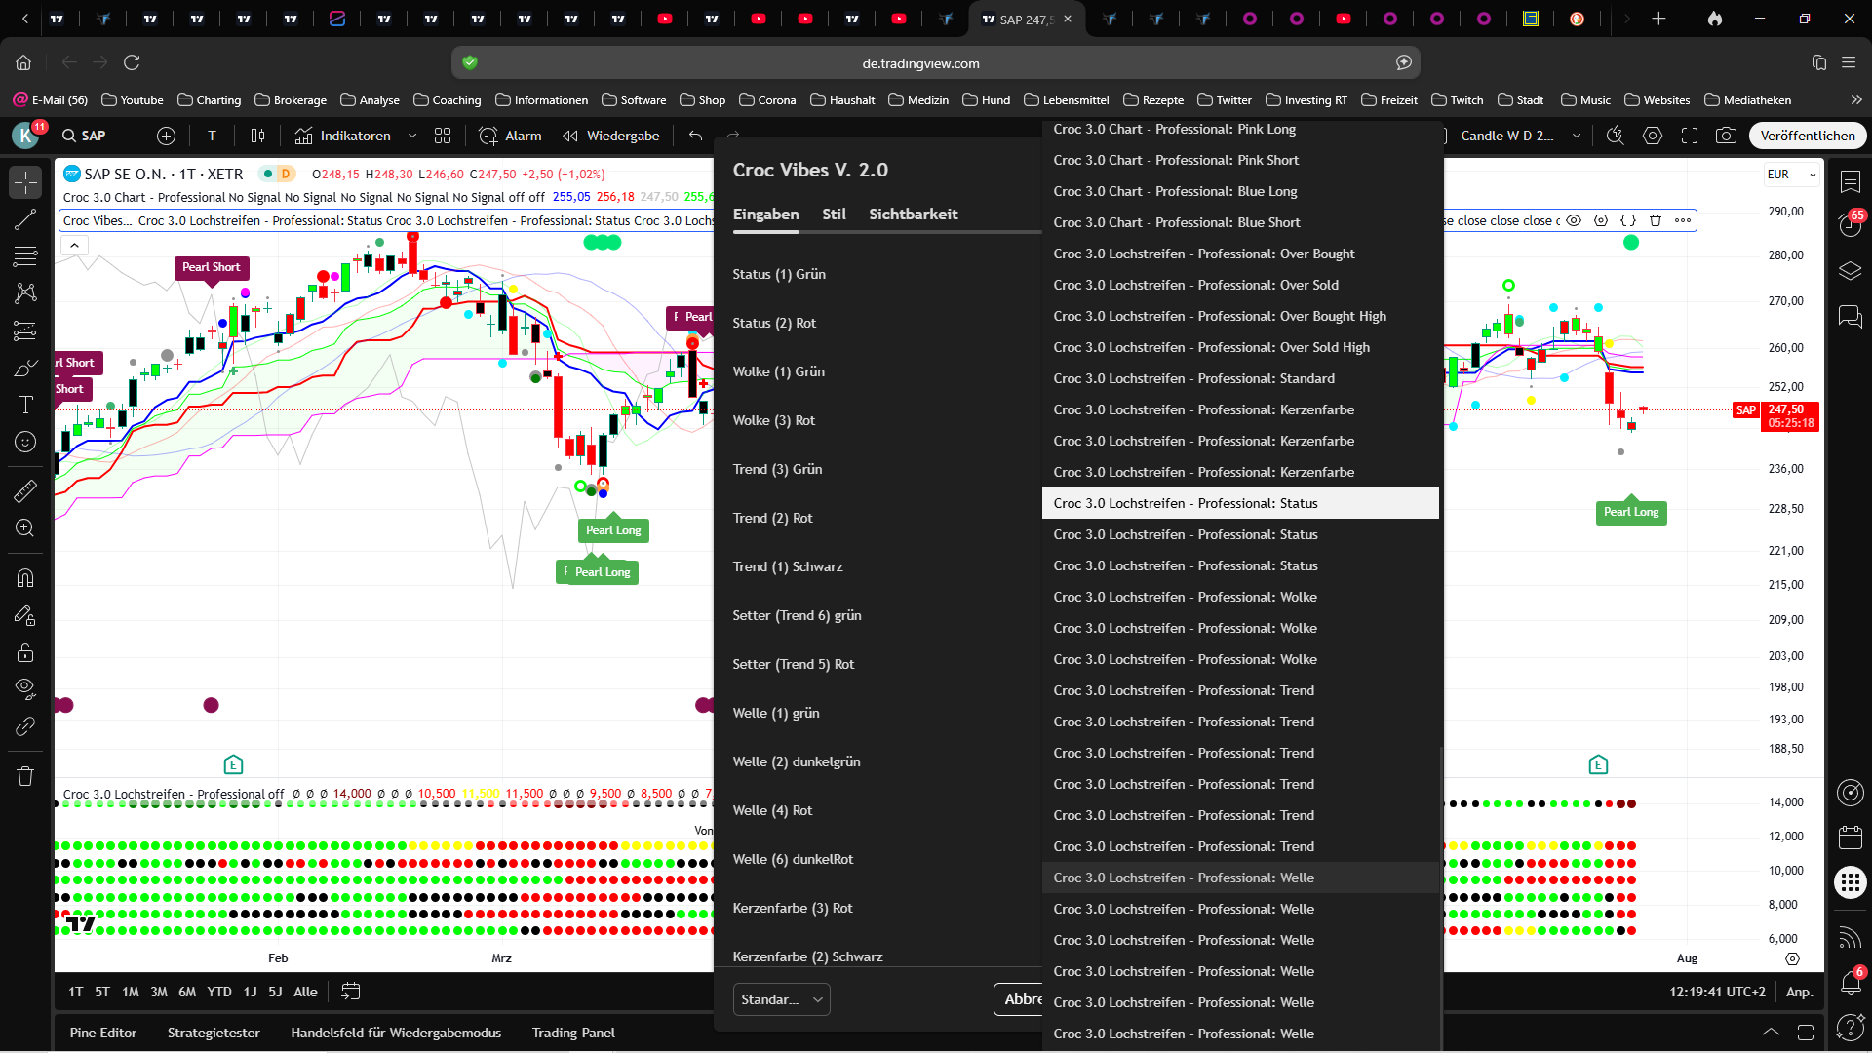Open the ruler measure tool
Image resolution: width=1872 pixels, height=1053 pixels.
25,491
